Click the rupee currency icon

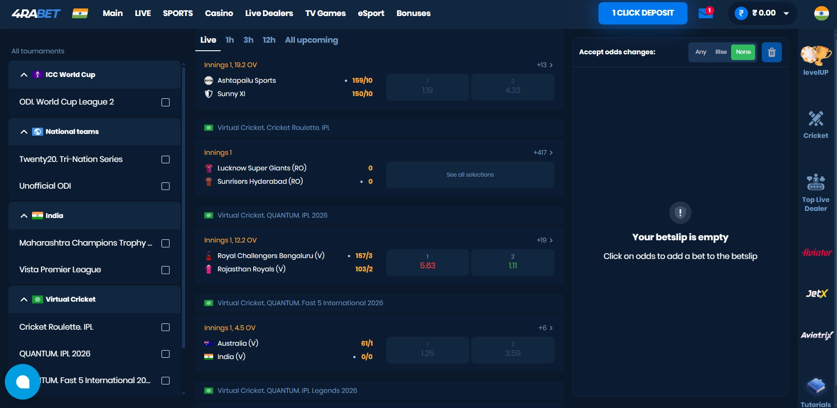coord(741,13)
